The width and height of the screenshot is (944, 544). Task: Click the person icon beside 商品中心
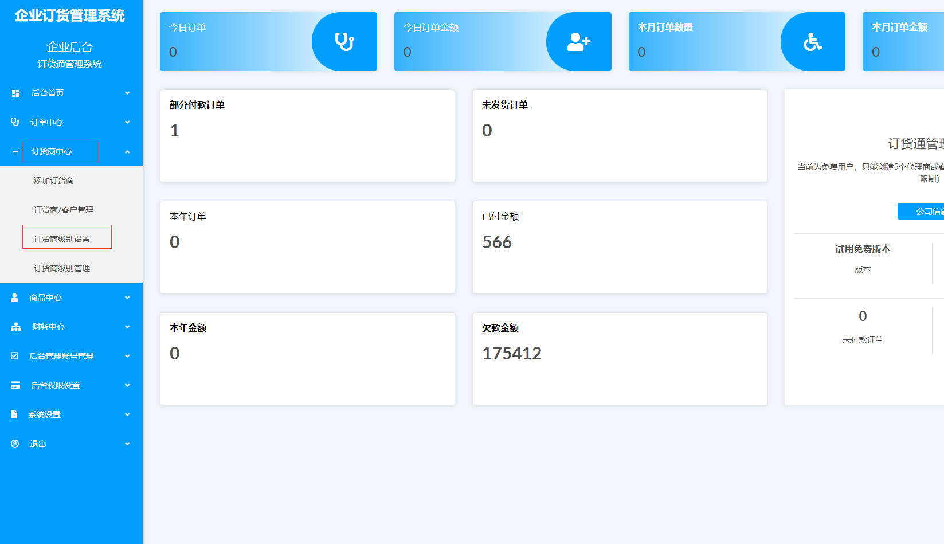pyautogui.click(x=15, y=298)
